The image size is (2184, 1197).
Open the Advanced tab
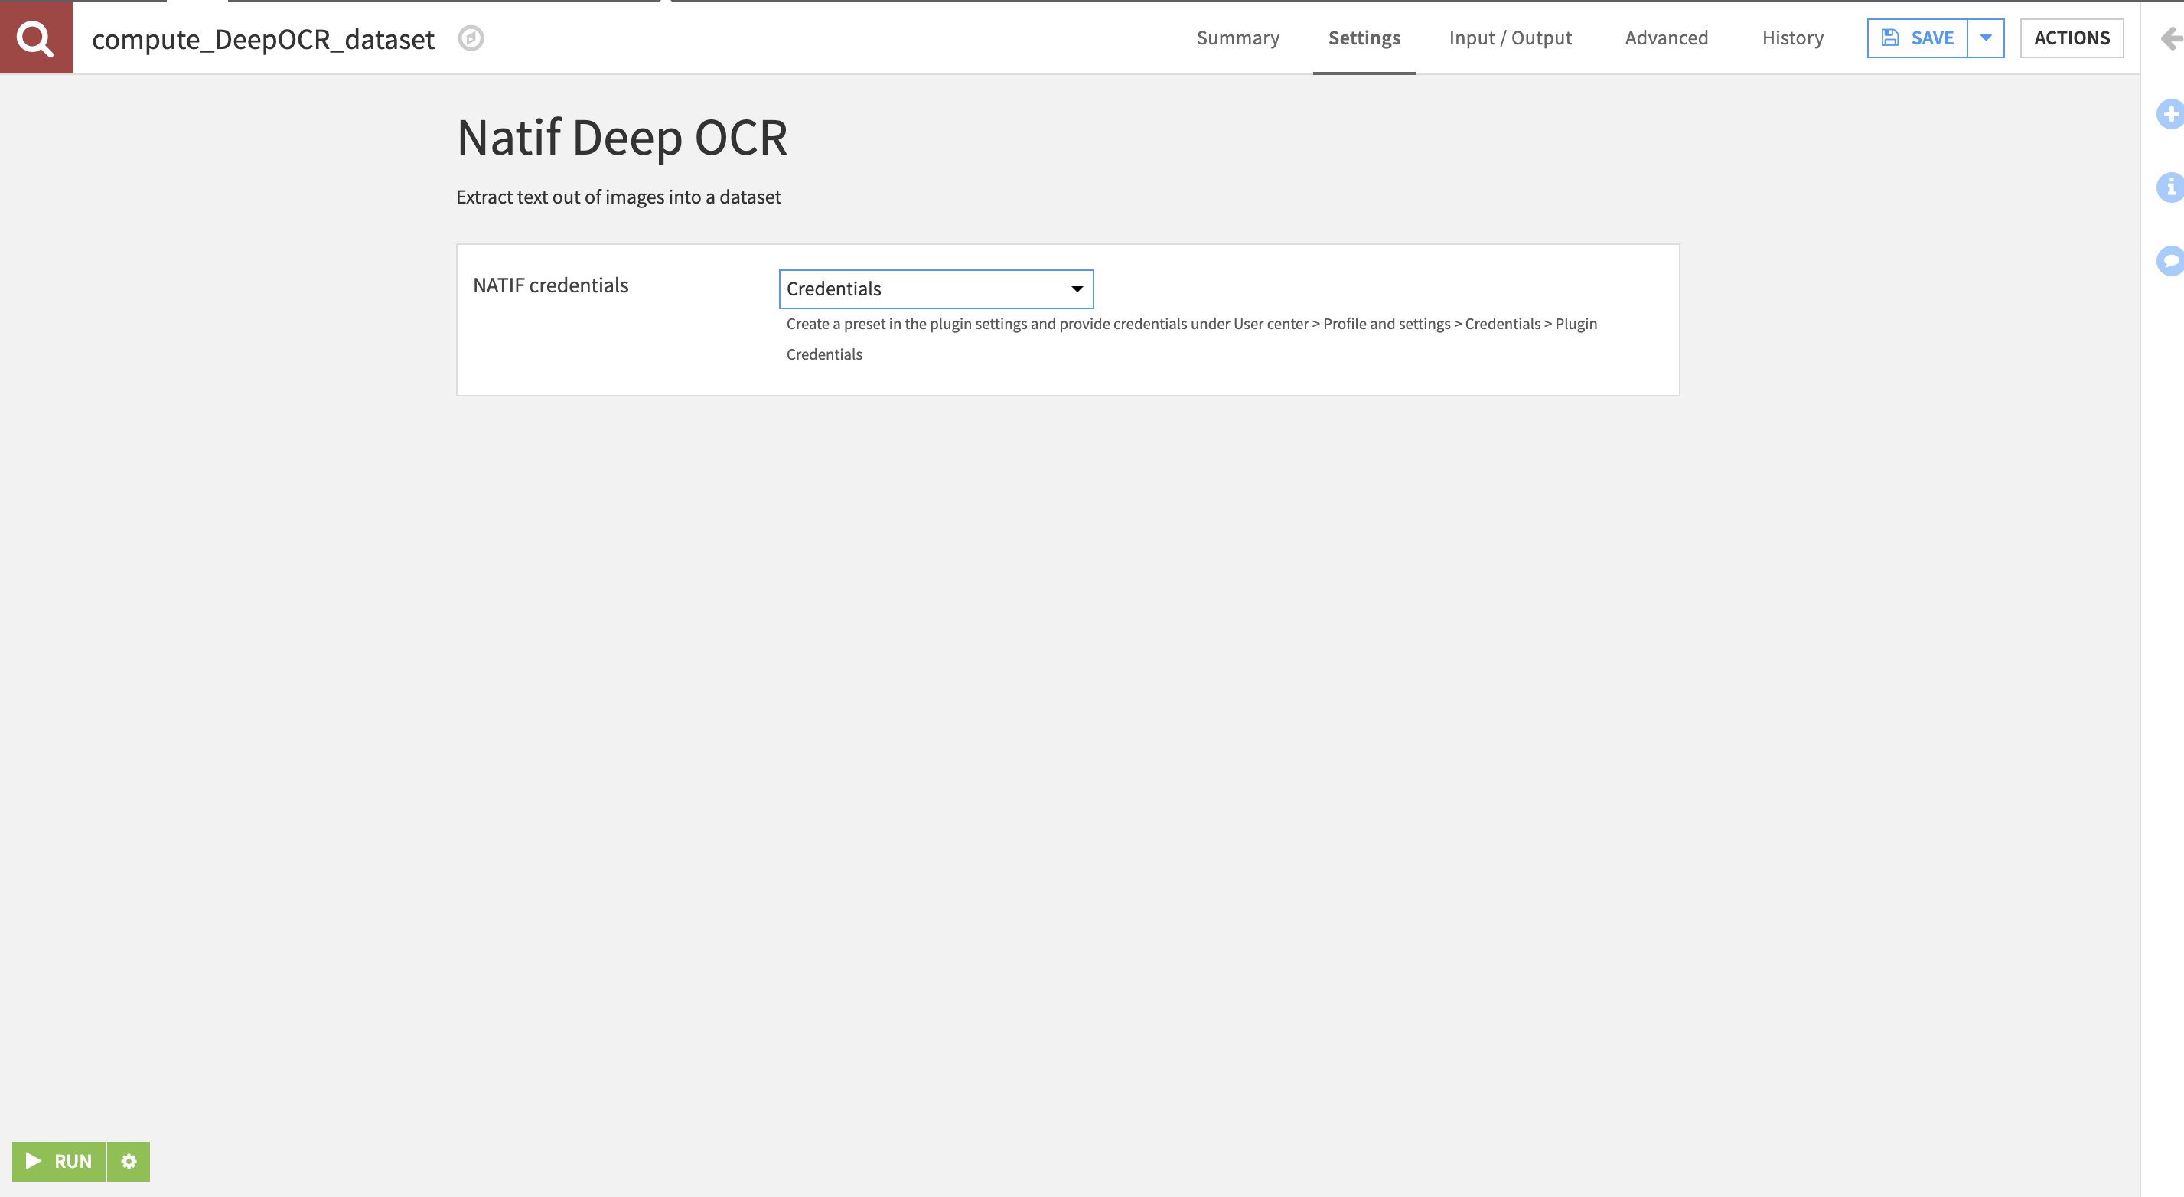point(1666,38)
